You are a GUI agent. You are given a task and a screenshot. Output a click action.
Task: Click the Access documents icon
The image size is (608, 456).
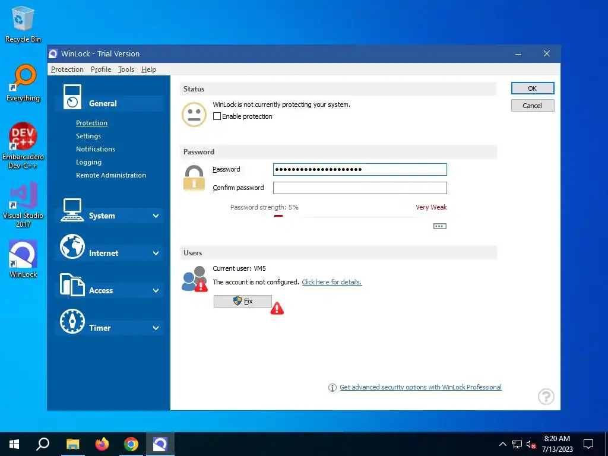pyautogui.click(x=72, y=284)
